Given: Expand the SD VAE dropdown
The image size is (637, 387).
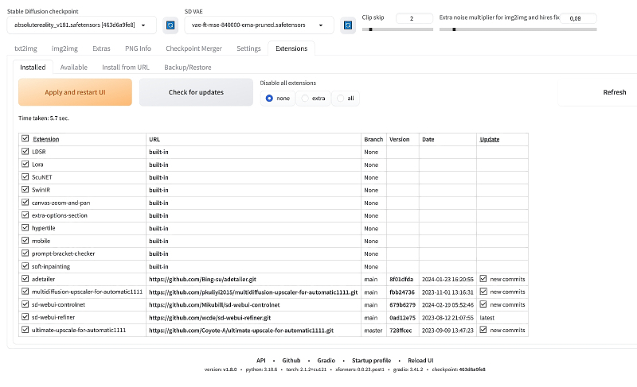Looking at the screenshot, I should (x=259, y=25).
